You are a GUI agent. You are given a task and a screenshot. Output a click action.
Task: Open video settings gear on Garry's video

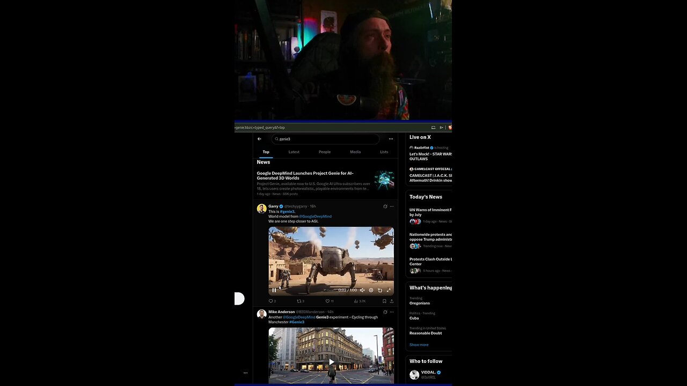click(371, 290)
